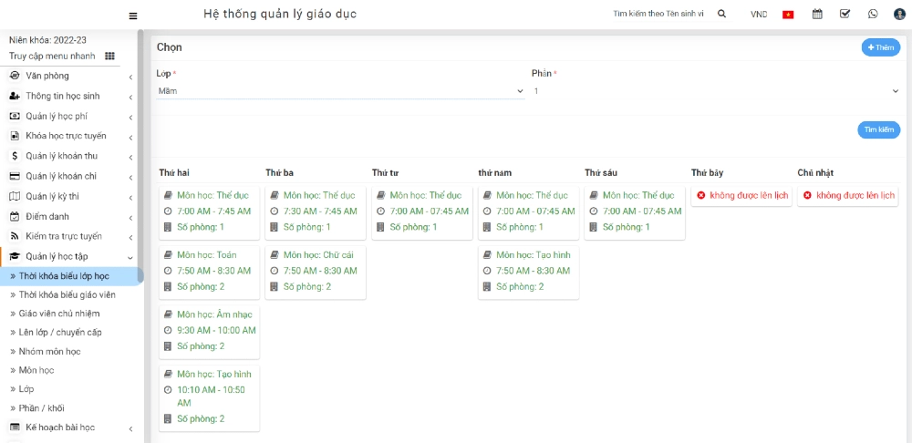Open Thời khóa biểu giáo viên page
The width and height of the screenshot is (912, 443).
coord(67,294)
